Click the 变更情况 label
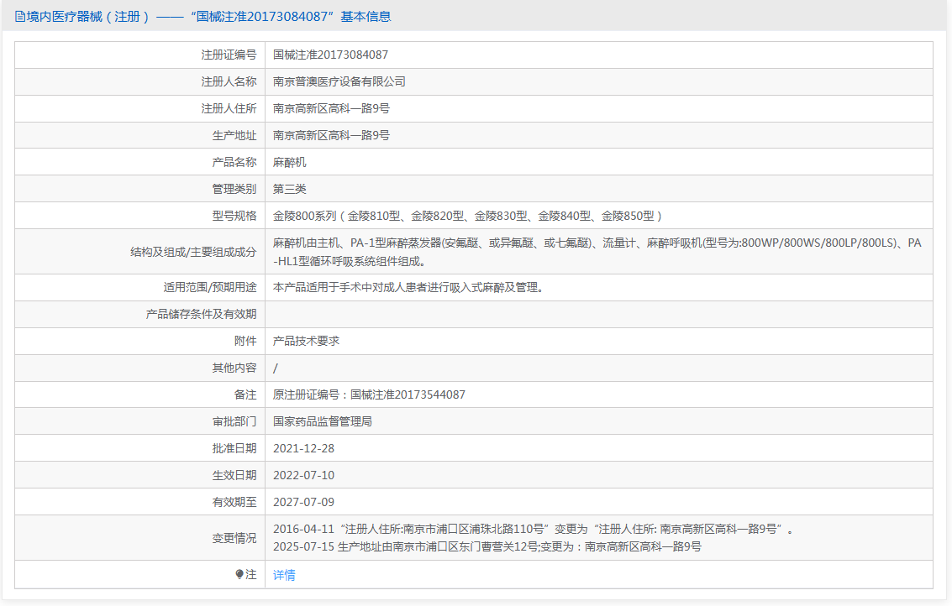 pos(234,538)
